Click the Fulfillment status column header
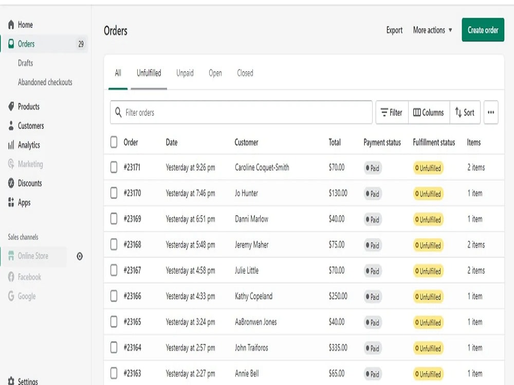514x385 pixels. click(x=434, y=142)
